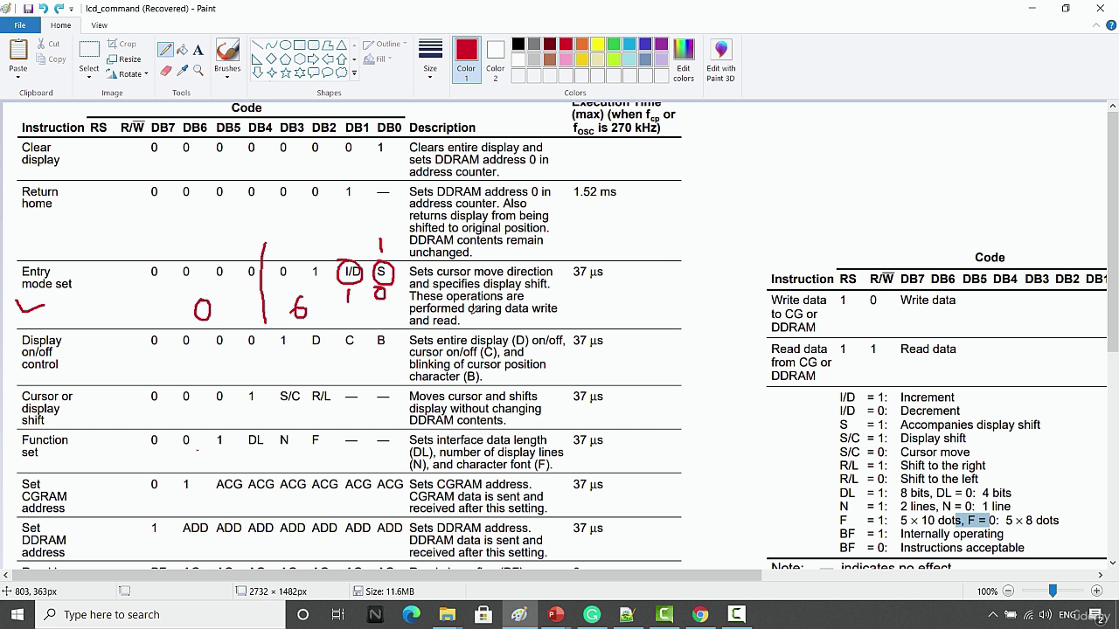Viewport: 1119px width, 629px height.
Task: Select the Line shape
Action: pos(257,45)
